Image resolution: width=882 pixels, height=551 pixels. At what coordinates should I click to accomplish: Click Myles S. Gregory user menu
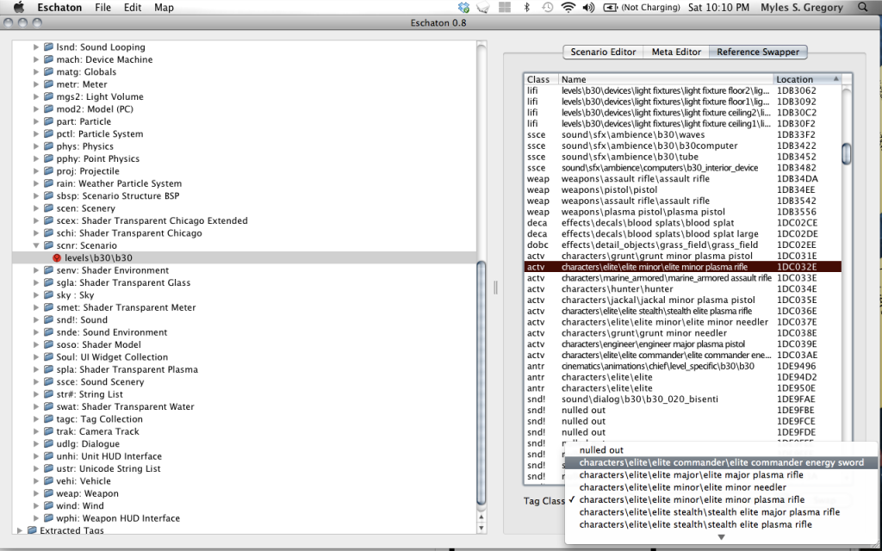coord(802,7)
